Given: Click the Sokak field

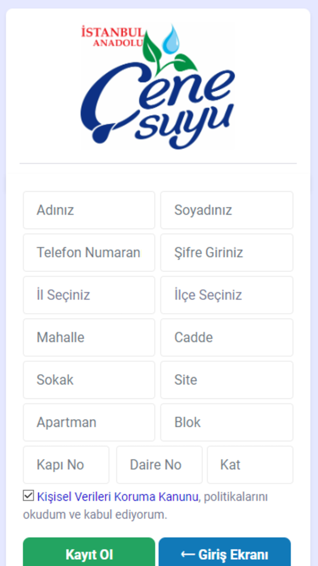Looking at the screenshot, I should [89, 380].
